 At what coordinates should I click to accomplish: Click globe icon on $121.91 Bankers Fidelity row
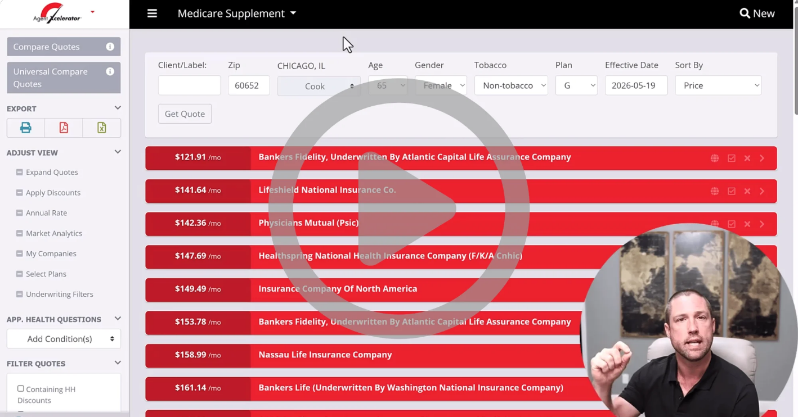pyautogui.click(x=715, y=158)
